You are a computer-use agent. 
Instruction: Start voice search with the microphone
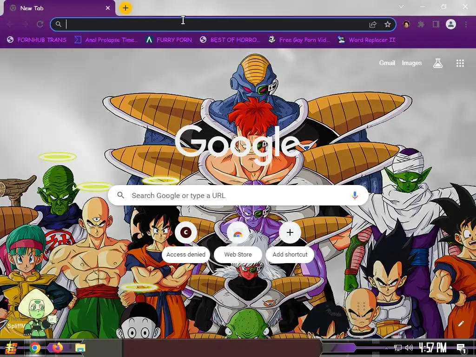point(355,195)
